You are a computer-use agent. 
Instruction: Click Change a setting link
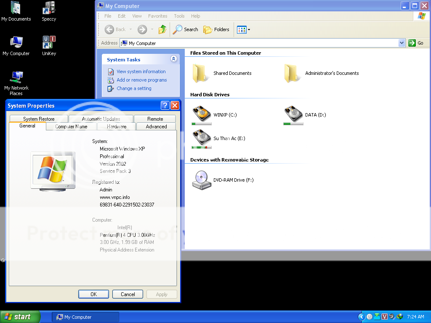pos(134,88)
